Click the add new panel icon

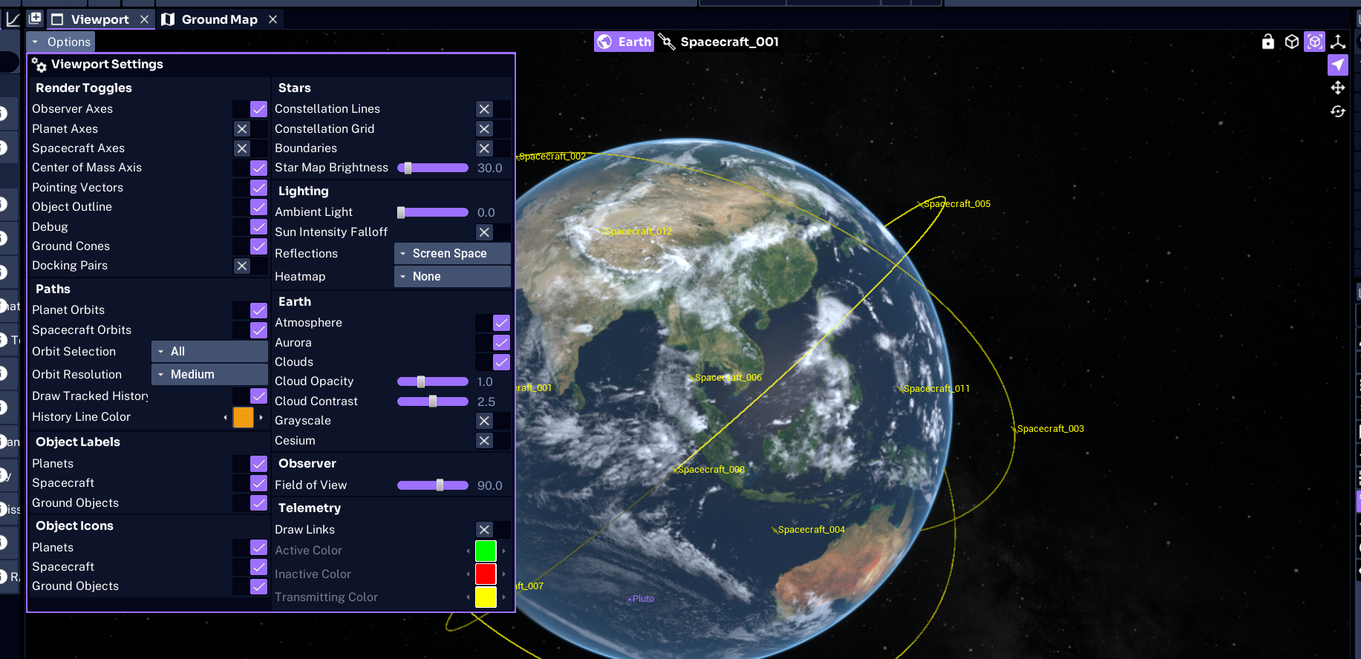coord(35,19)
